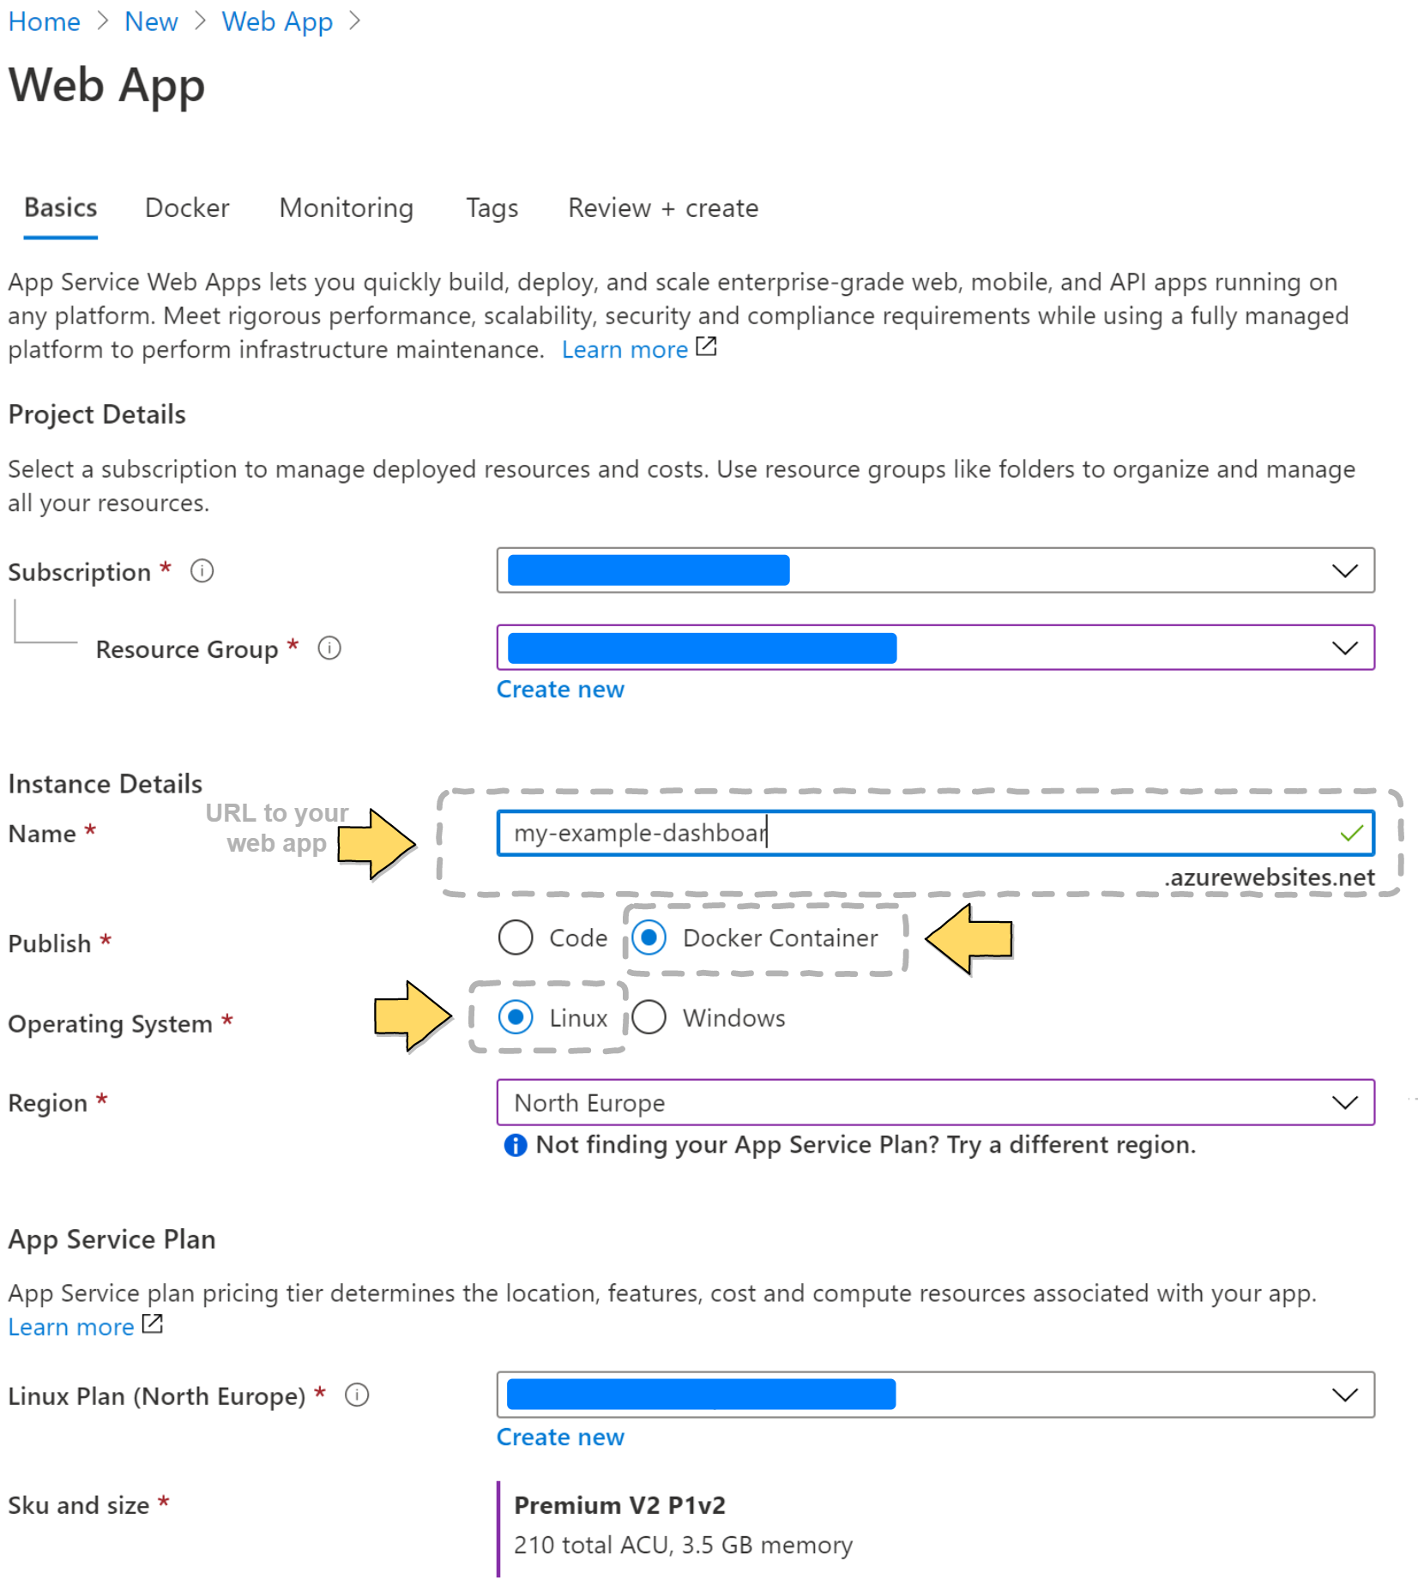Select the Docker Container publish option
Image resolution: width=1418 pixels, height=1585 pixels.
(x=649, y=937)
